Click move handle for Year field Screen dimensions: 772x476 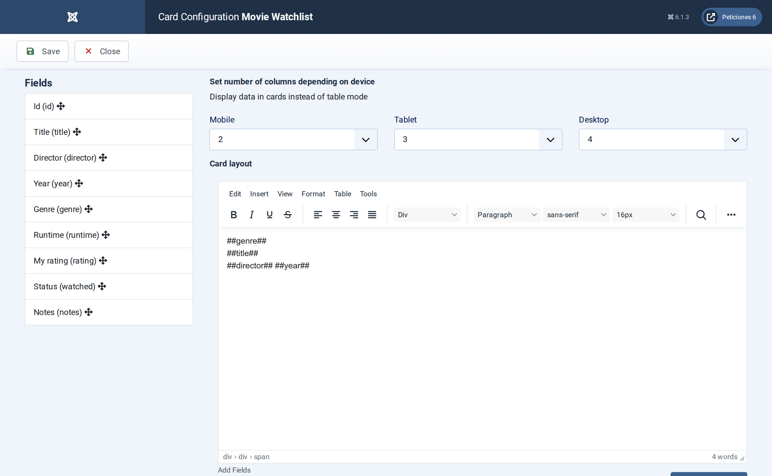[79, 184]
